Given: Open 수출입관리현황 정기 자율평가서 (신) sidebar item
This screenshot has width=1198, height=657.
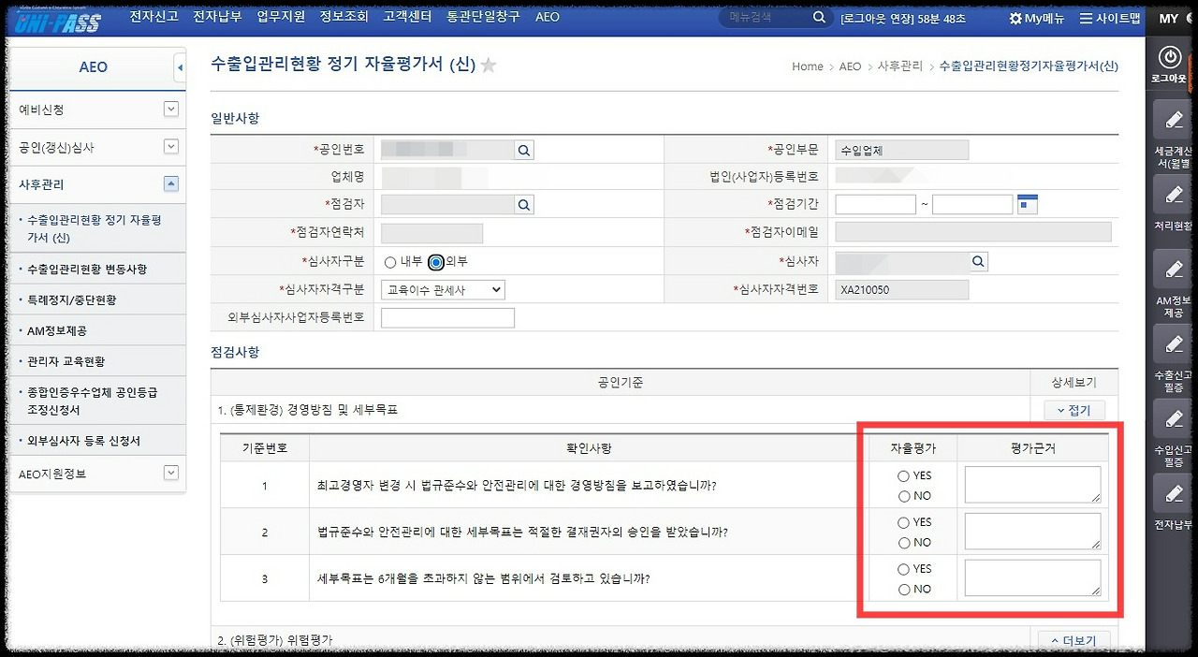Looking at the screenshot, I should [x=94, y=228].
